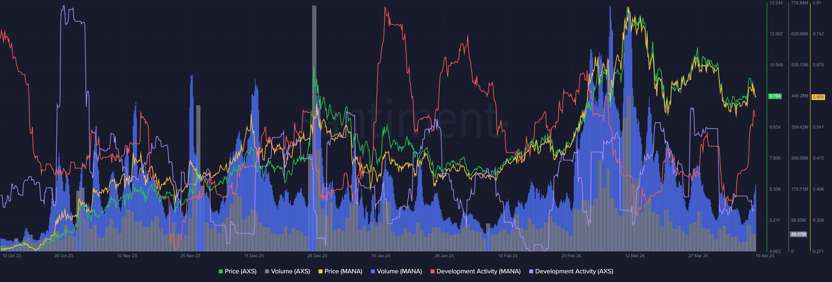Toggle Development Activity (AXS) legend entry
The height and width of the screenshot is (282, 832).
[571, 271]
